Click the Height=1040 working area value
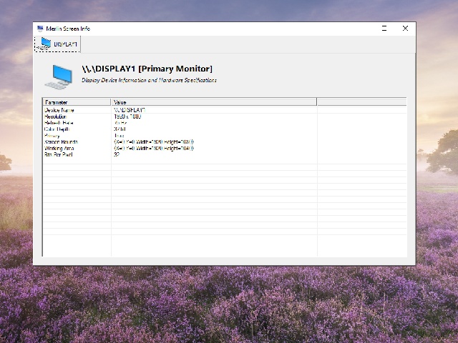The image size is (458, 343). (x=154, y=149)
